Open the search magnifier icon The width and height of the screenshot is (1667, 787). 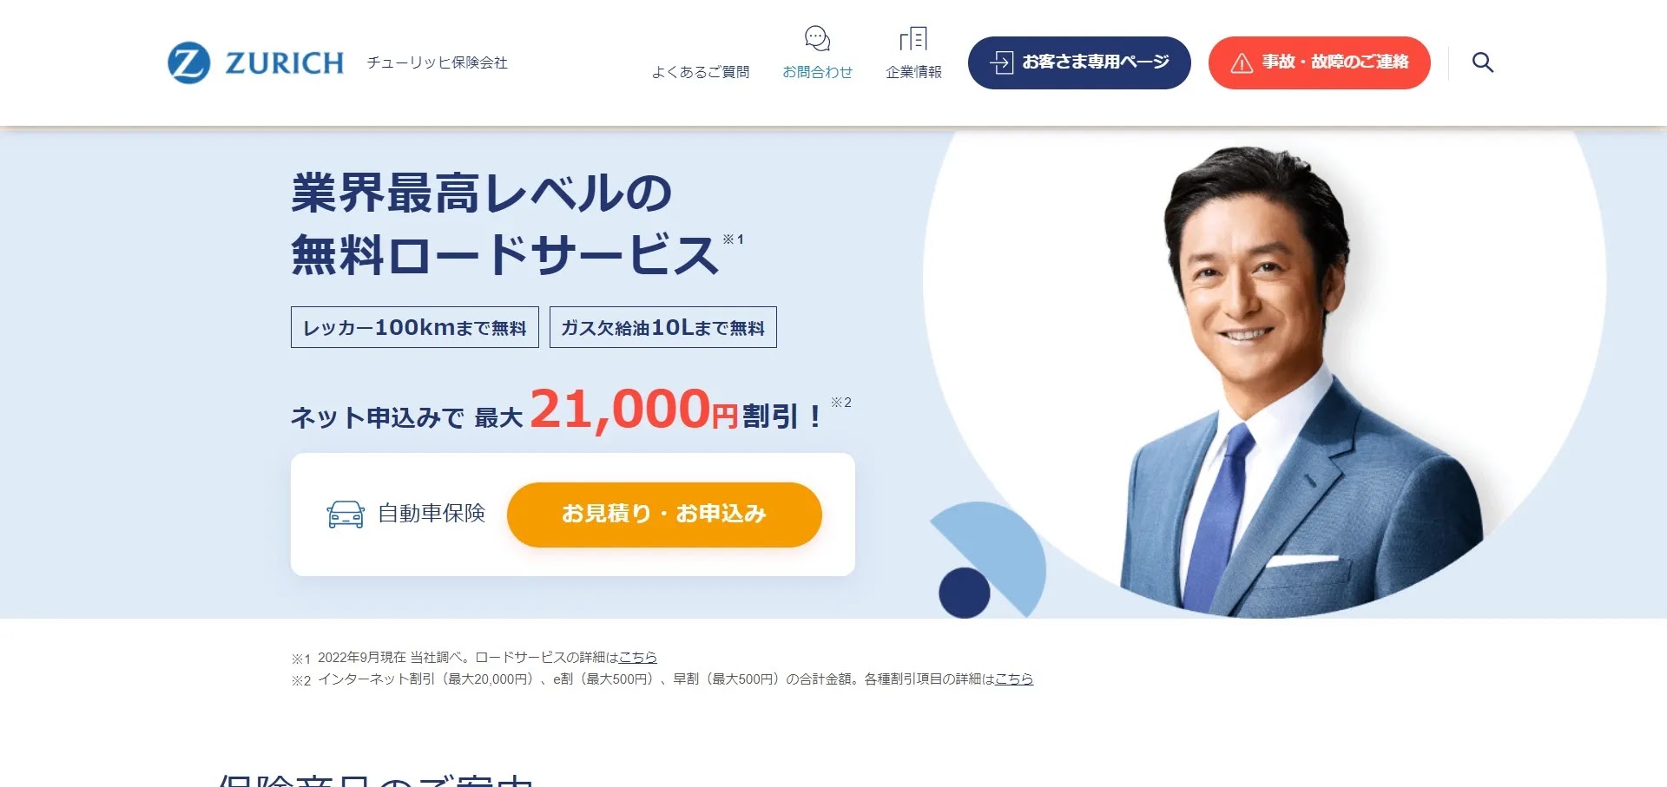coord(1483,62)
